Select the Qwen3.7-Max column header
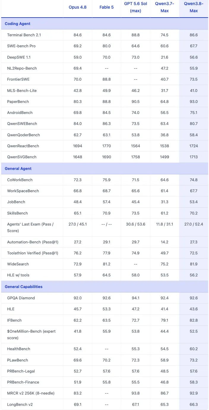This screenshot has width=209, height=410. pos(164,7)
